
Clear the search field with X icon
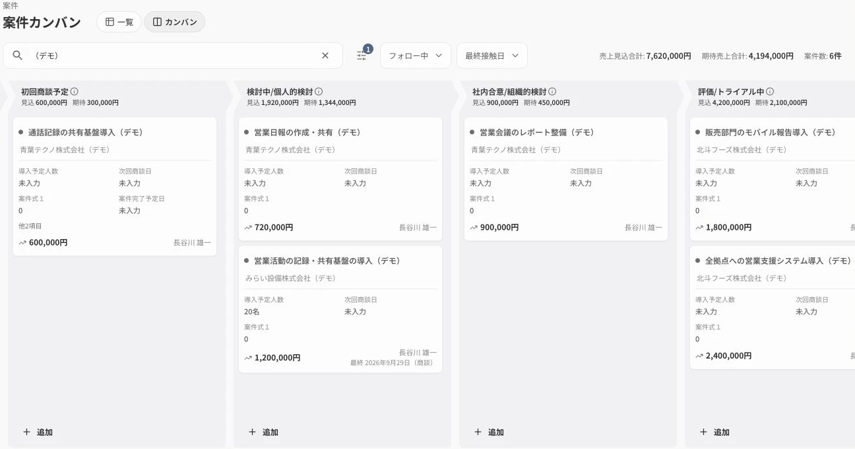[325, 55]
